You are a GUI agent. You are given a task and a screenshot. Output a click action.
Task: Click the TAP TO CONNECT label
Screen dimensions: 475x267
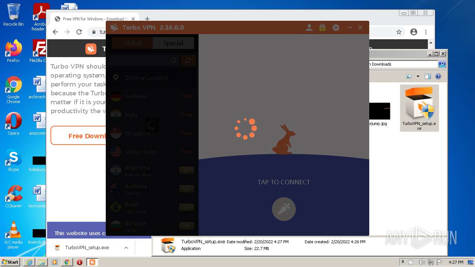click(284, 182)
